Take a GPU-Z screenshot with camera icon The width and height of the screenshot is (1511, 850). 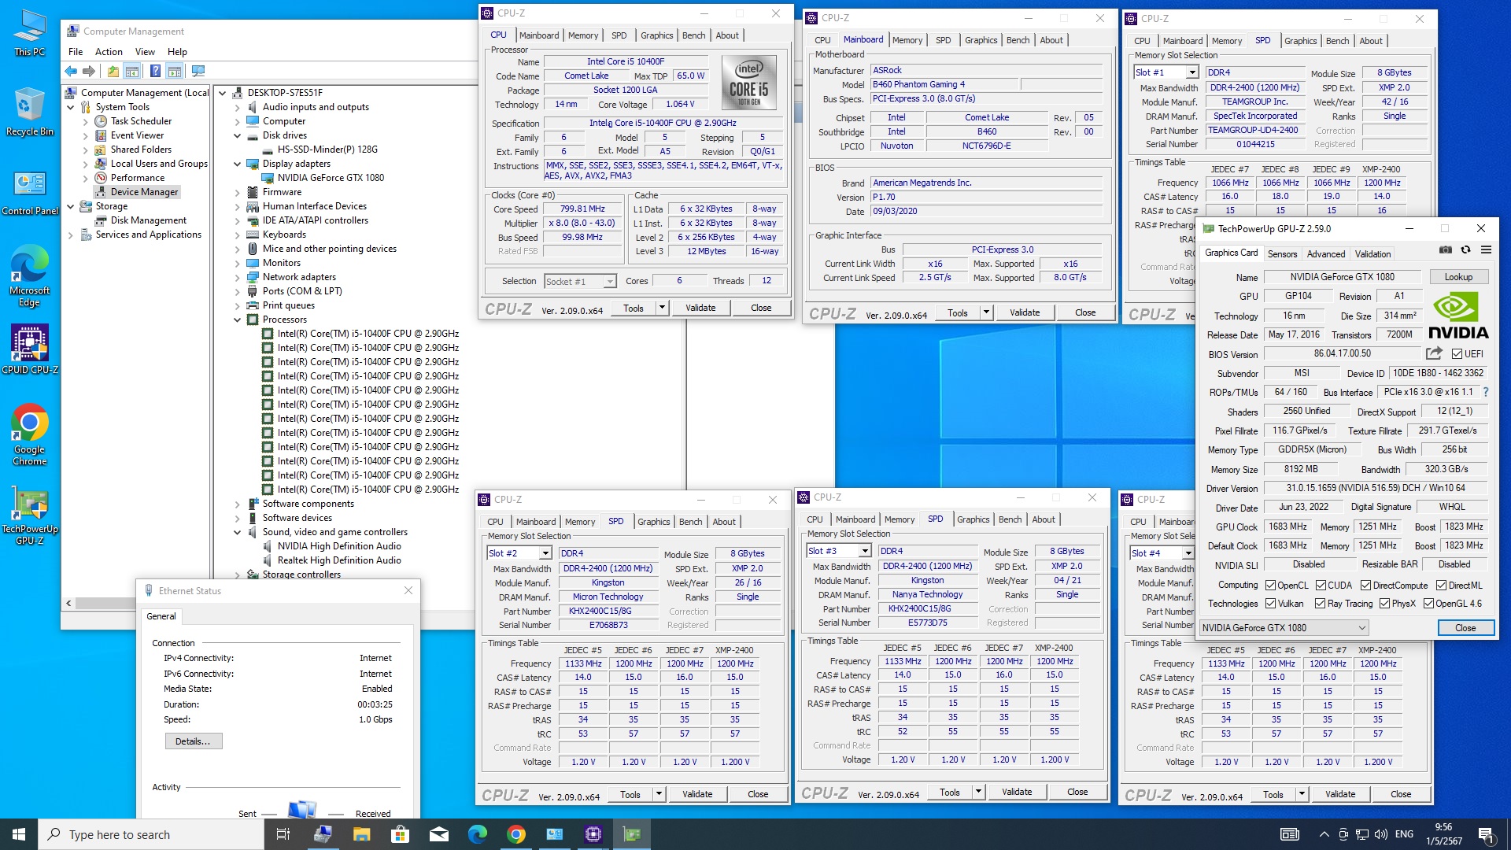click(1446, 249)
